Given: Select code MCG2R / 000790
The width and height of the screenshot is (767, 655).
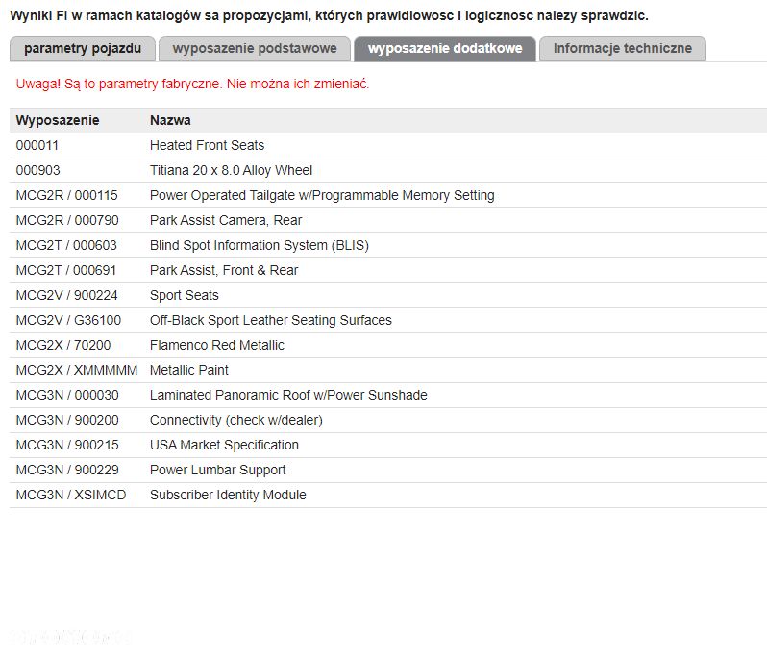Looking at the screenshot, I should click(67, 220).
